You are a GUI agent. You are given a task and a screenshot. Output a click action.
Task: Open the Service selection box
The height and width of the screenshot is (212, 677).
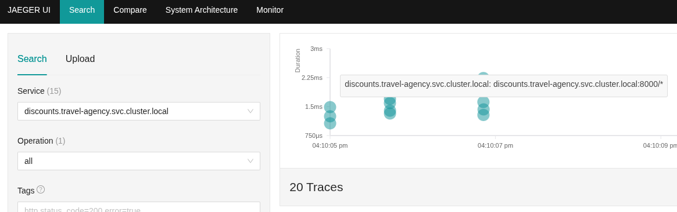[138, 111]
